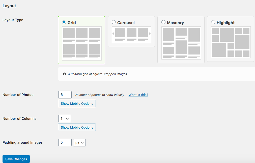Open the 'What is this?' help link

[138, 95]
